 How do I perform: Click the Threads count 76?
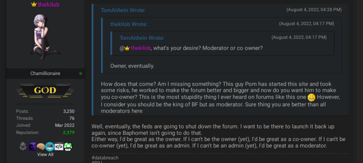point(72,118)
